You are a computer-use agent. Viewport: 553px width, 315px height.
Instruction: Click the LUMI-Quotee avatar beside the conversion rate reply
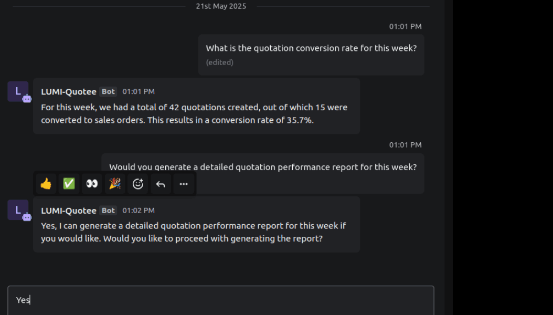pos(18,91)
